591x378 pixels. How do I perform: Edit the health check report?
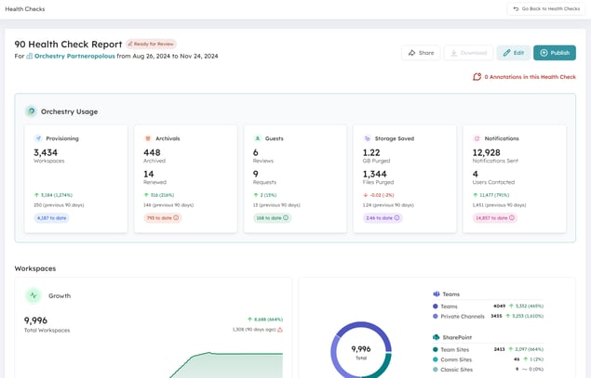[514, 53]
